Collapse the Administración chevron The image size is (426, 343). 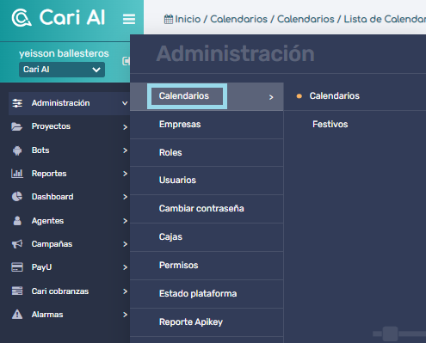click(x=125, y=103)
